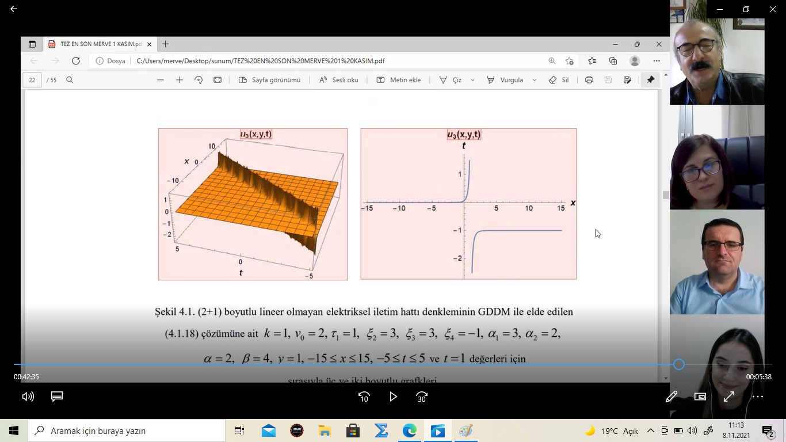Close the TEZ EN SON MERVE tab
This screenshot has width=786, height=442.
pyautogui.click(x=149, y=44)
